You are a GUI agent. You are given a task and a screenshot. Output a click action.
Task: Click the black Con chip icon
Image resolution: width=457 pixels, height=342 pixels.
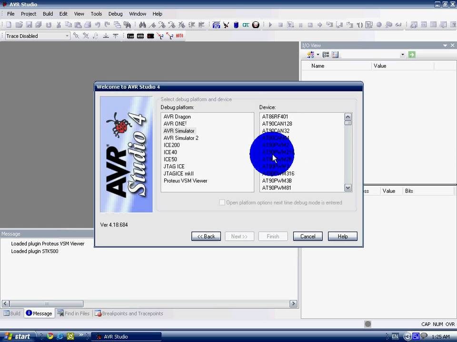coord(130,36)
